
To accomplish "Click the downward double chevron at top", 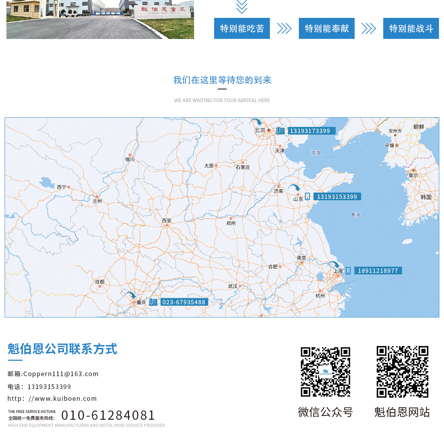I will [242, 6].
